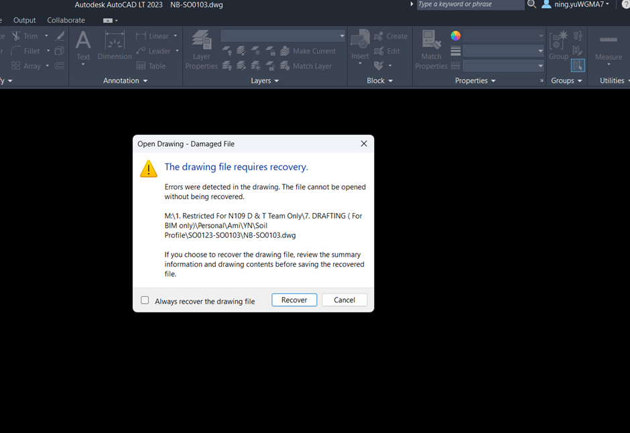Click the Offset tool icon

tap(60, 66)
